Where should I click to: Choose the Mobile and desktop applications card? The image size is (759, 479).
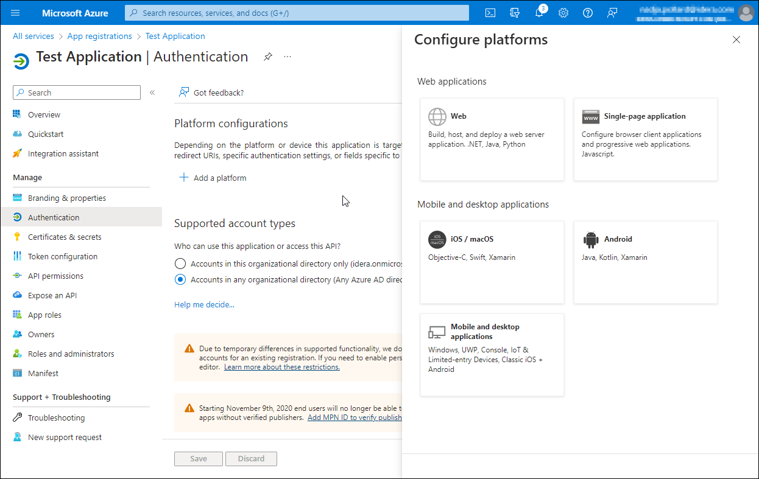point(492,355)
